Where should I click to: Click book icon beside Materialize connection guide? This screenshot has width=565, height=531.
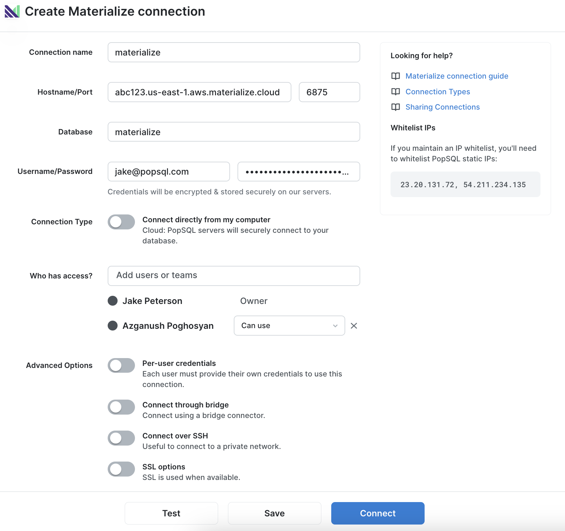[396, 76]
